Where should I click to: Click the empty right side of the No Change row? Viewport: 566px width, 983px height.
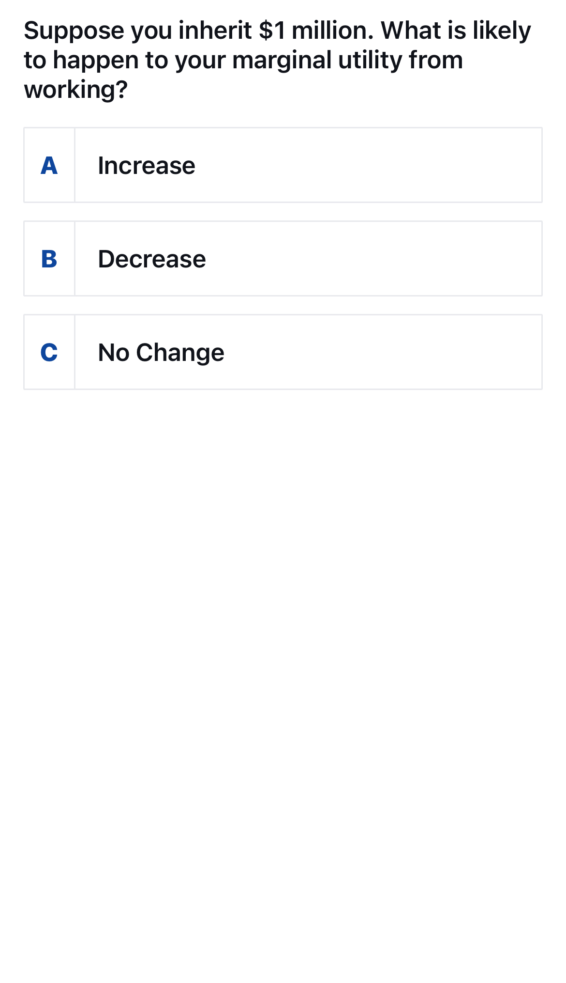click(411, 352)
